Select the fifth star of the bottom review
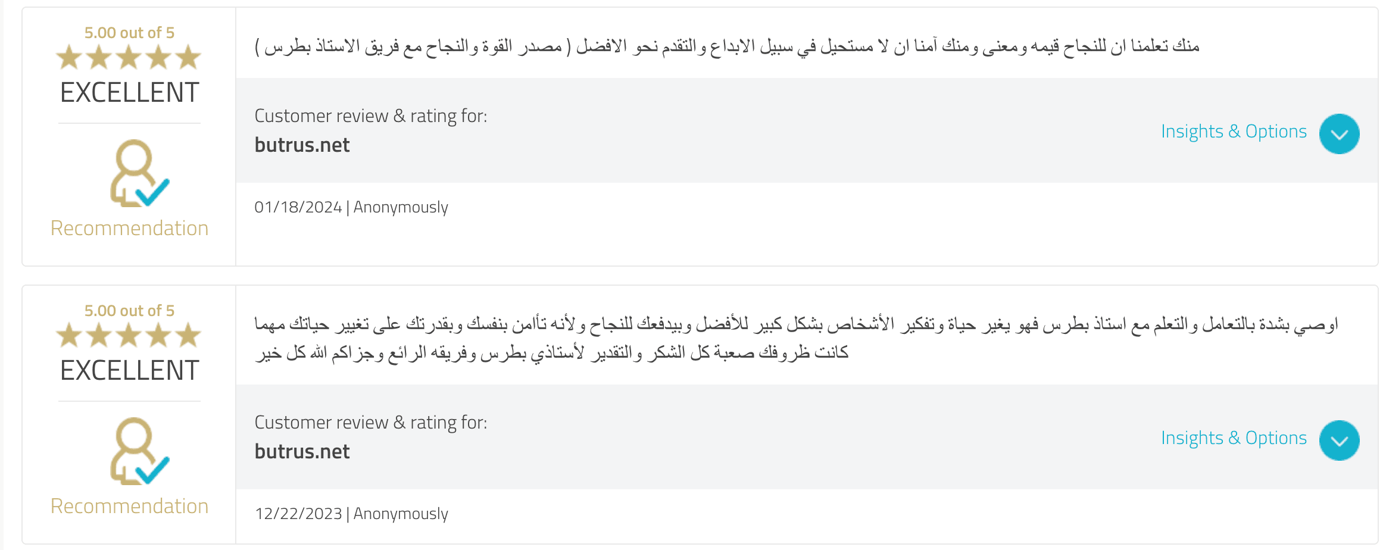Screen dimensions: 1386x550 (x=188, y=336)
